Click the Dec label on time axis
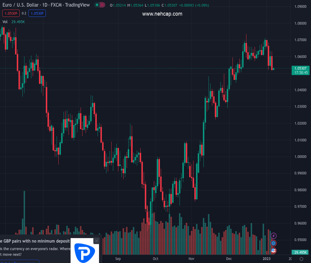The image size is (311, 263). point(229,259)
